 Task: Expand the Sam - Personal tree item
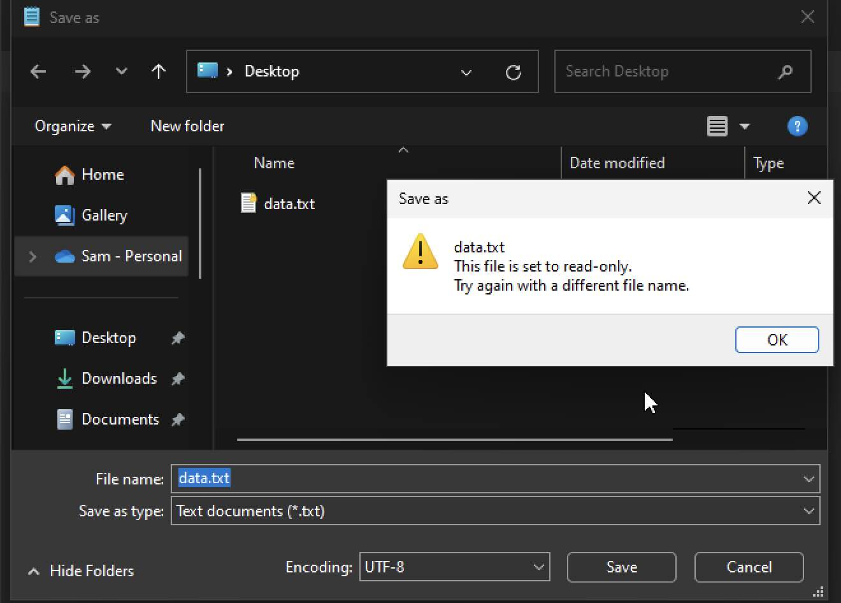click(32, 256)
